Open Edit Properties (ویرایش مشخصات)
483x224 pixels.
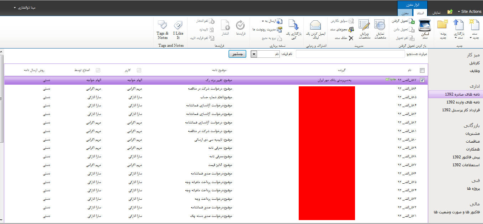tap(364, 29)
